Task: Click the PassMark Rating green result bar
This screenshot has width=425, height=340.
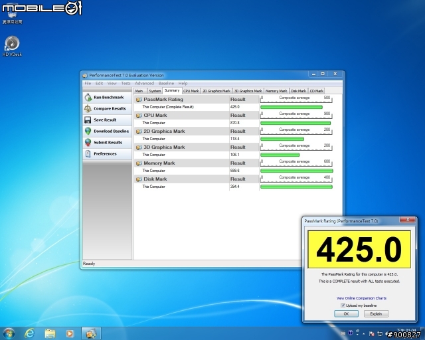Action: (292, 107)
